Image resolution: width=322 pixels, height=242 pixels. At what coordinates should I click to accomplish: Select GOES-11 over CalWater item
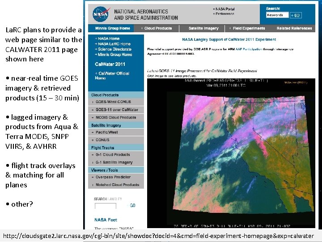[116, 110]
